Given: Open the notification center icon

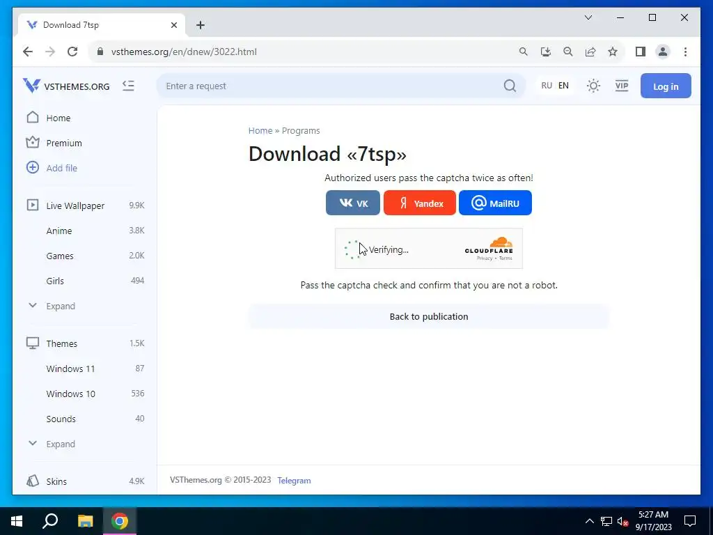Looking at the screenshot, I should click(690, 521).
